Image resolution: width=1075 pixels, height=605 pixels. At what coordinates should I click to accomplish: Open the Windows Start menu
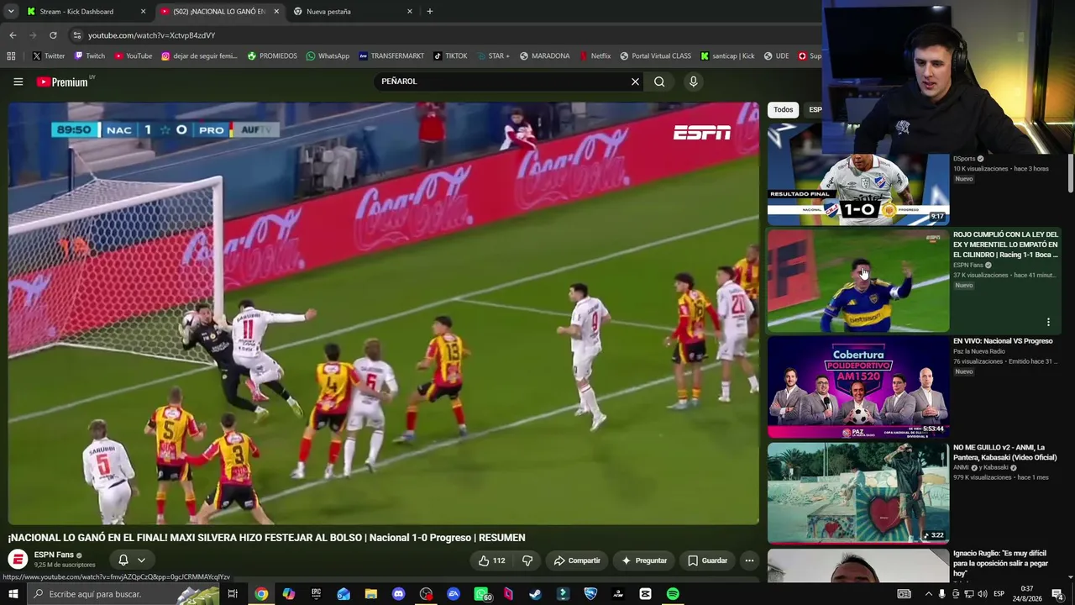(x=13, y=594)
